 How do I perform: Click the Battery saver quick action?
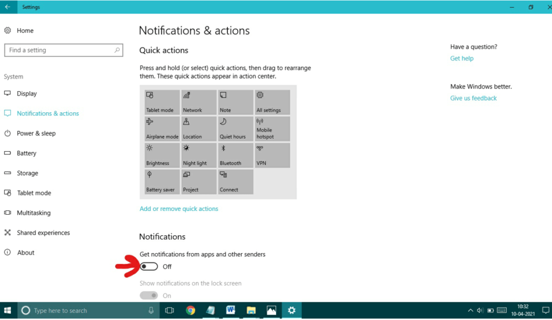(161, 181)
